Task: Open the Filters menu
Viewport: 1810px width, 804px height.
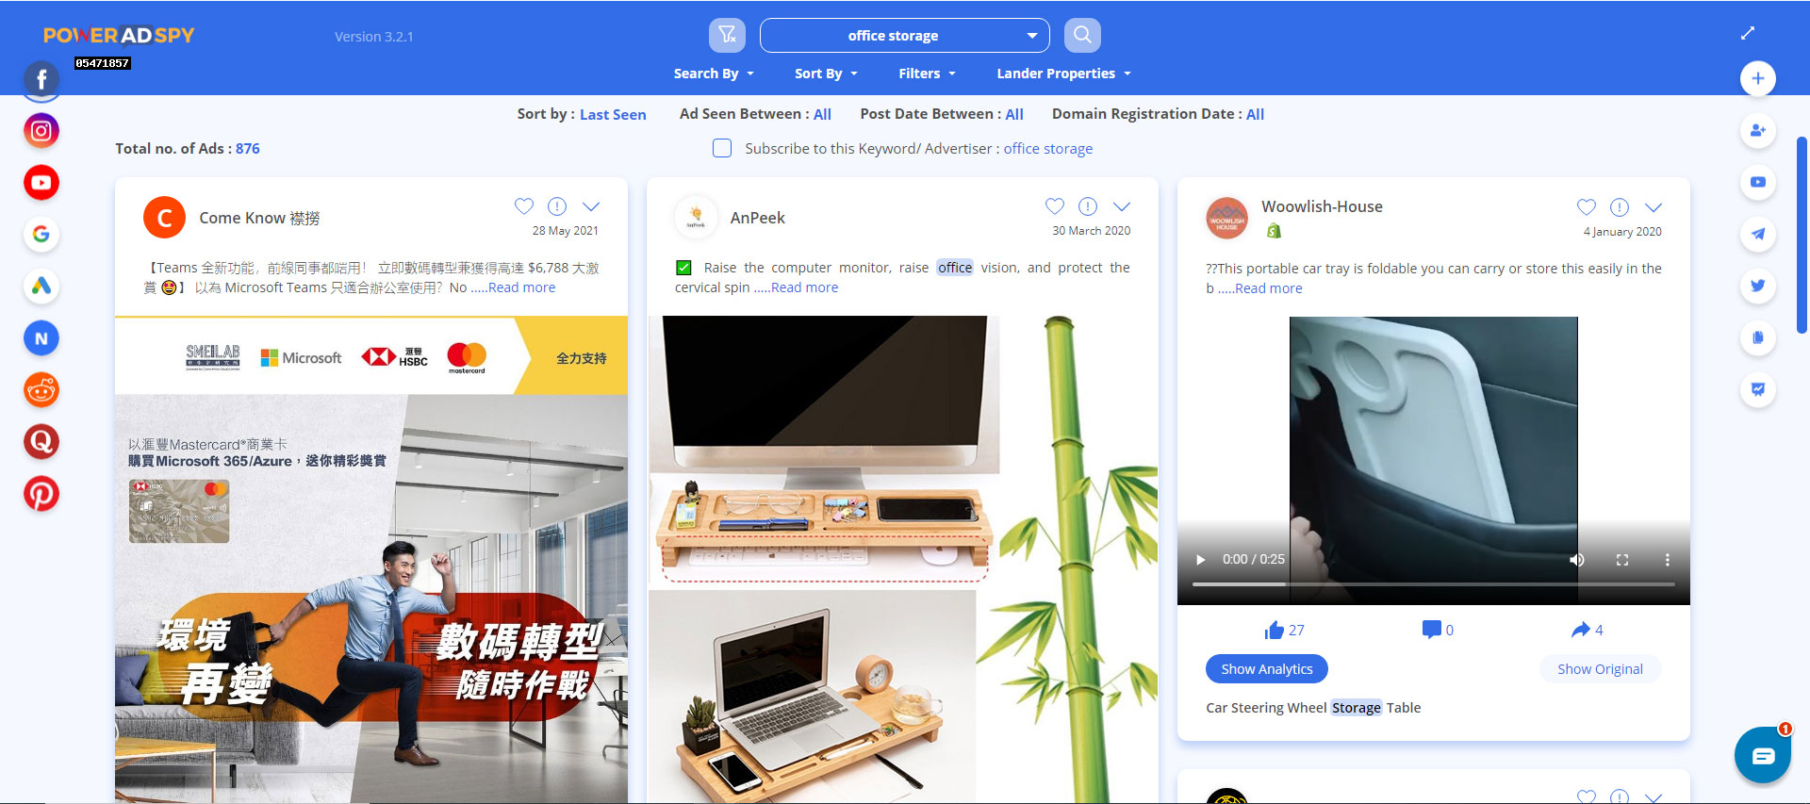Action: [927, 74]
